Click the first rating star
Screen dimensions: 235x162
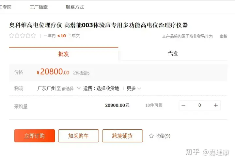pyautogui.click(x=11, y=36)
